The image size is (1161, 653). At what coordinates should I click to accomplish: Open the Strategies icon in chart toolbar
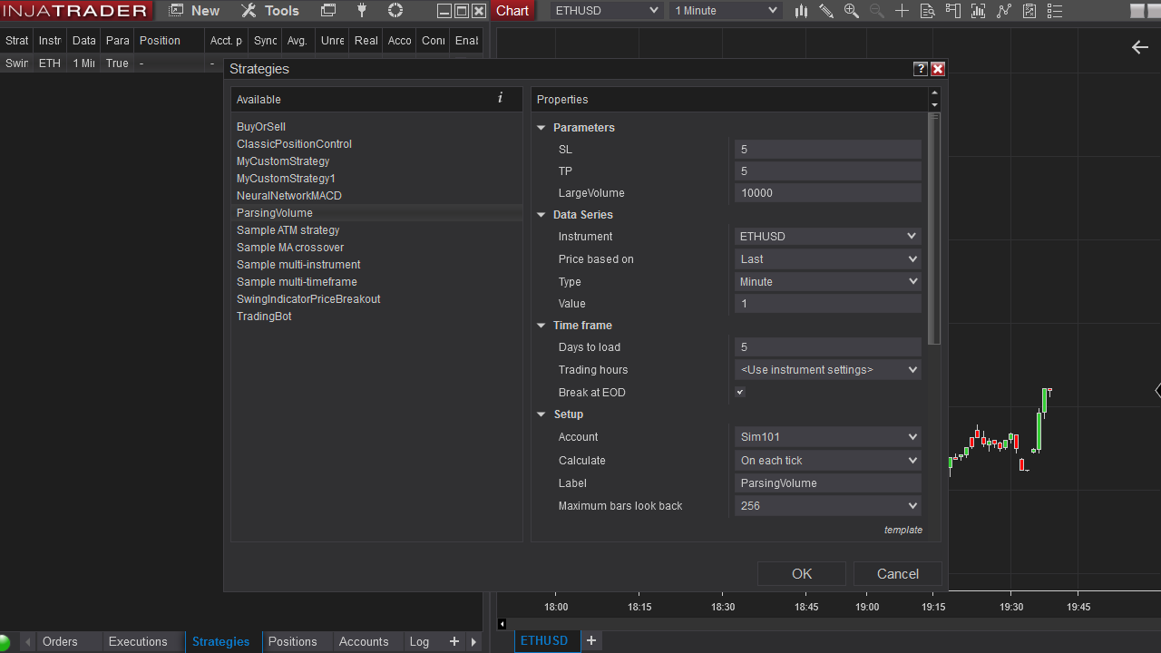(1003, 11)
